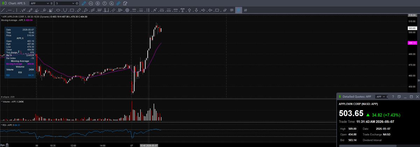Open the symbol list menu beside APP

52,3
